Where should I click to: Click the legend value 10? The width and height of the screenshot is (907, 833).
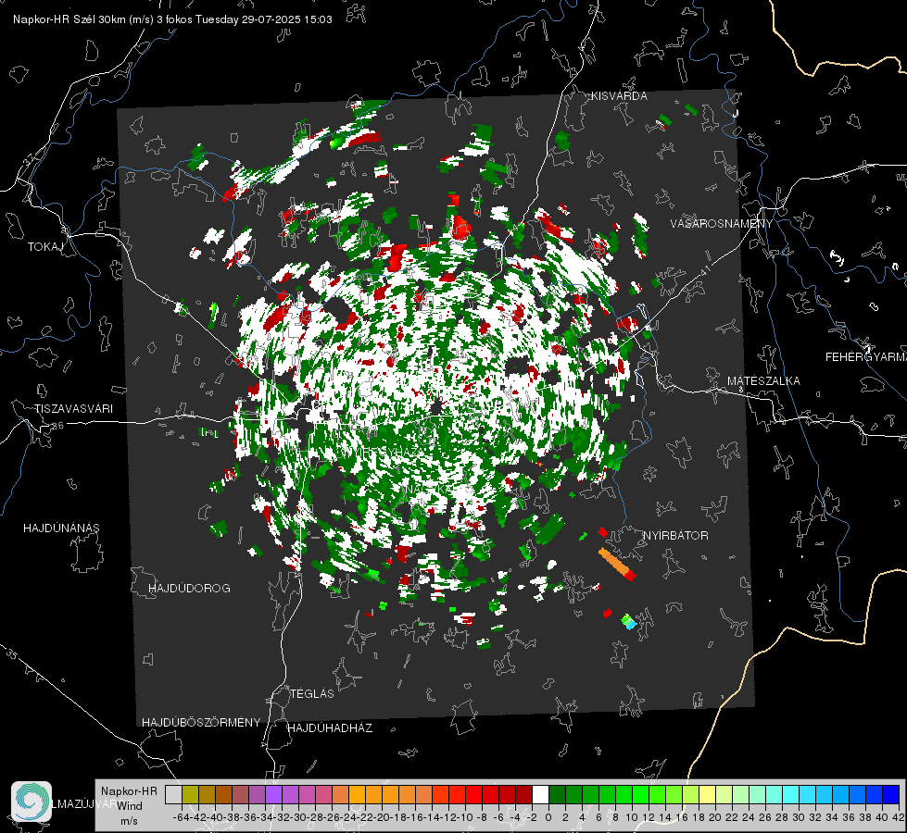[x=632, y=818]
